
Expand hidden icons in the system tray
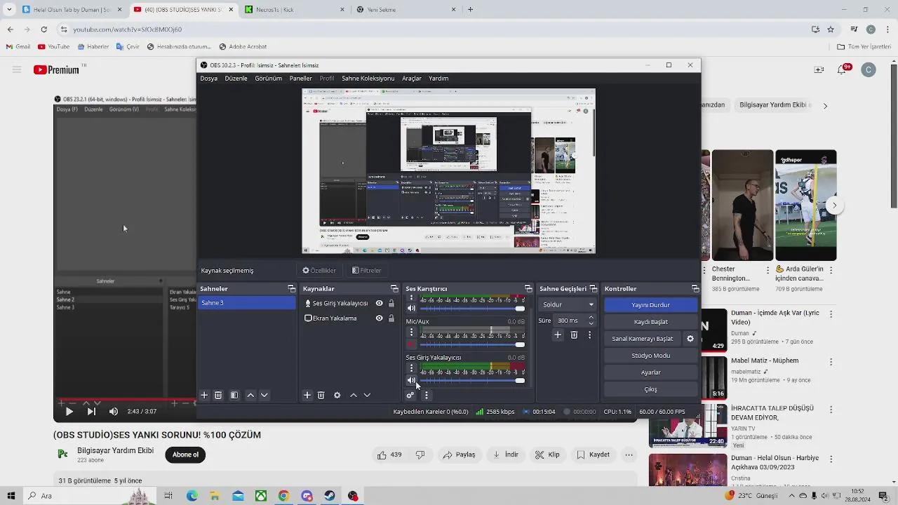click(x=793, y=496)
